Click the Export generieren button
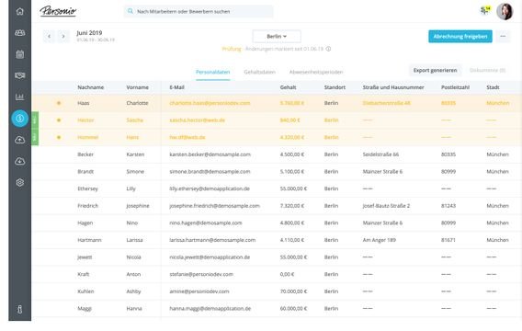The width and height of the screenshot is (522, 331). (435, 70)
